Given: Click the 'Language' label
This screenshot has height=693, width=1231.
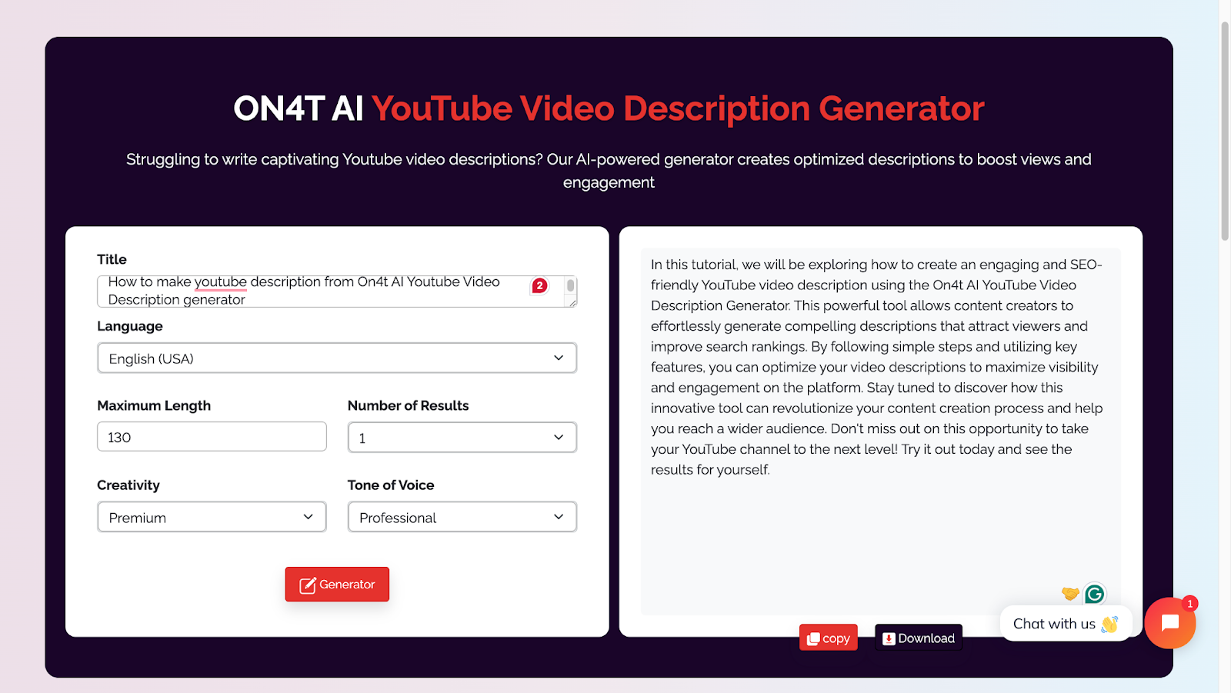Looking at the screenshot, I should point(130,326).
